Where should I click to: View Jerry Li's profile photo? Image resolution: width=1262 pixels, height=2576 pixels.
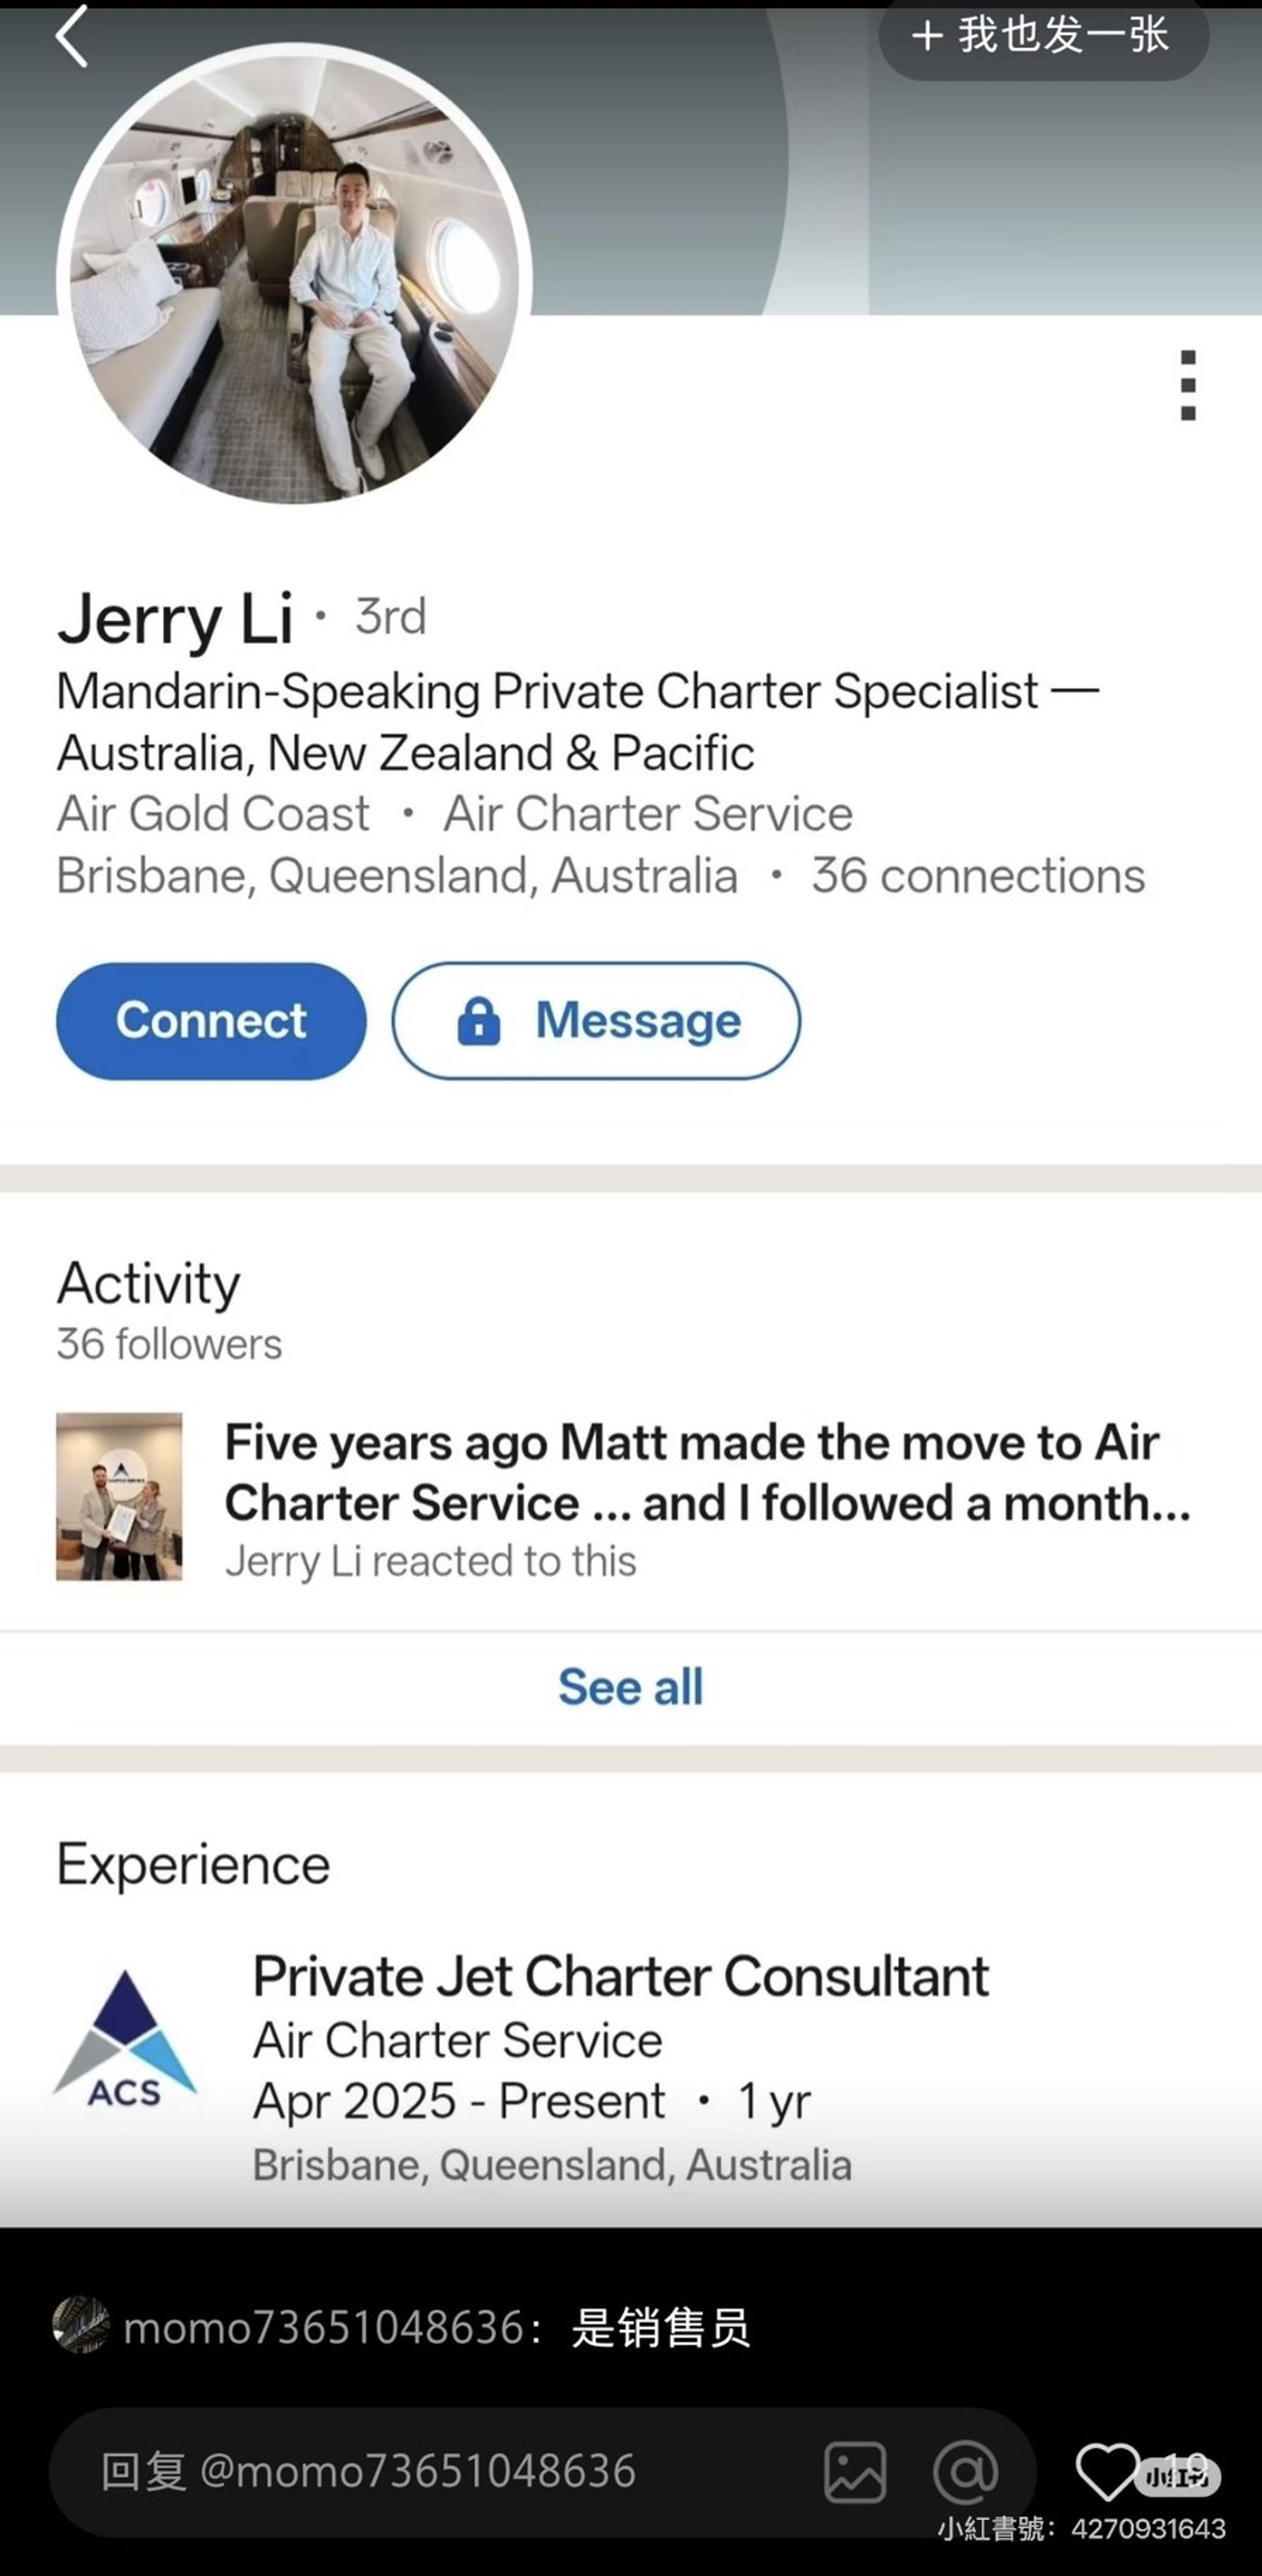[294, 275]
